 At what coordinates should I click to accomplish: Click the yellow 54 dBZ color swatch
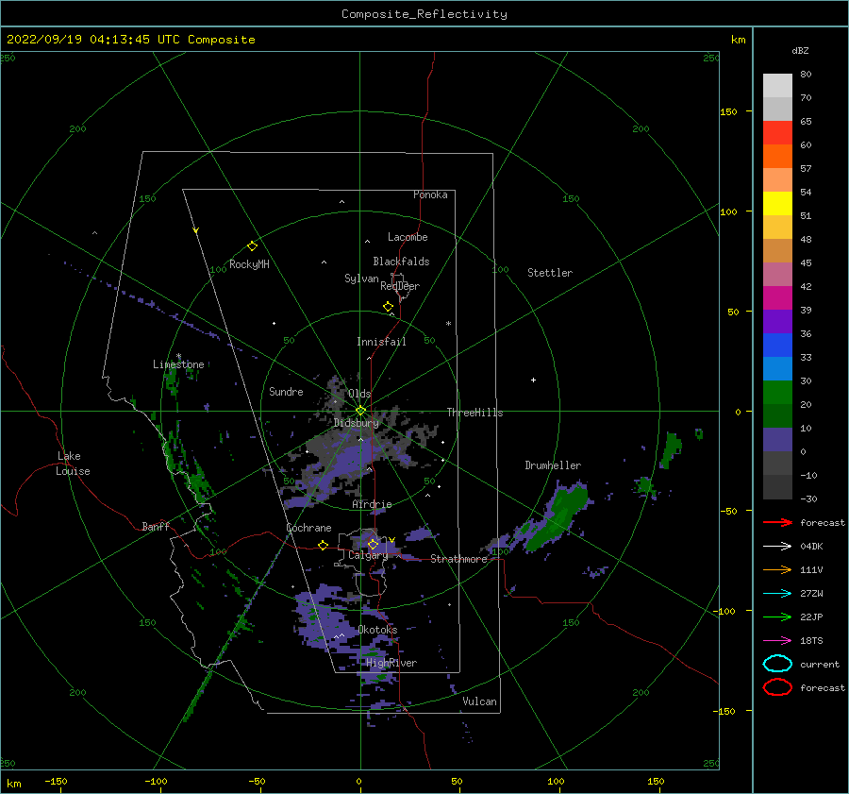pos(777,203)
